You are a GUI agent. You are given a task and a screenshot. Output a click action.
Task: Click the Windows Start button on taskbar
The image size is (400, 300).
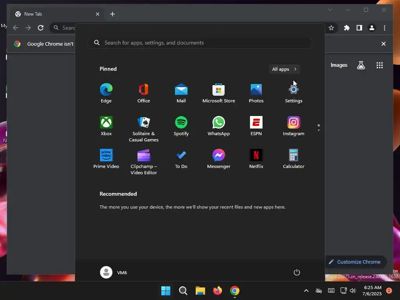point(166,291)
